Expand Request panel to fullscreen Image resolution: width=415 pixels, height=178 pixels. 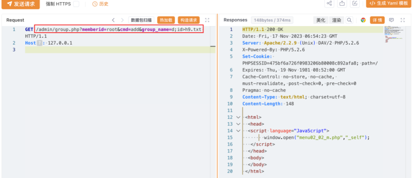click(x=207, y=20)
